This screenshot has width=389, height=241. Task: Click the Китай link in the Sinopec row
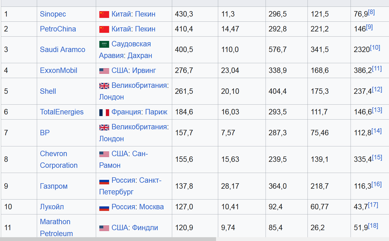pyautogui.click(x=121, y=14)
